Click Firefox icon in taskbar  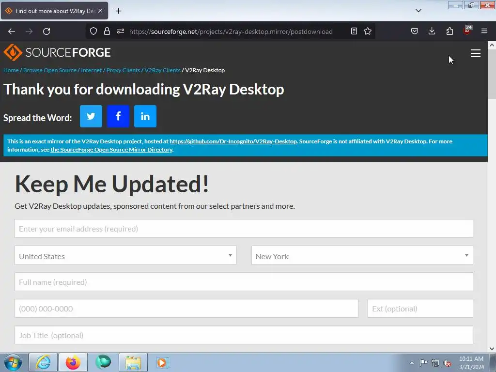point(73,362)
